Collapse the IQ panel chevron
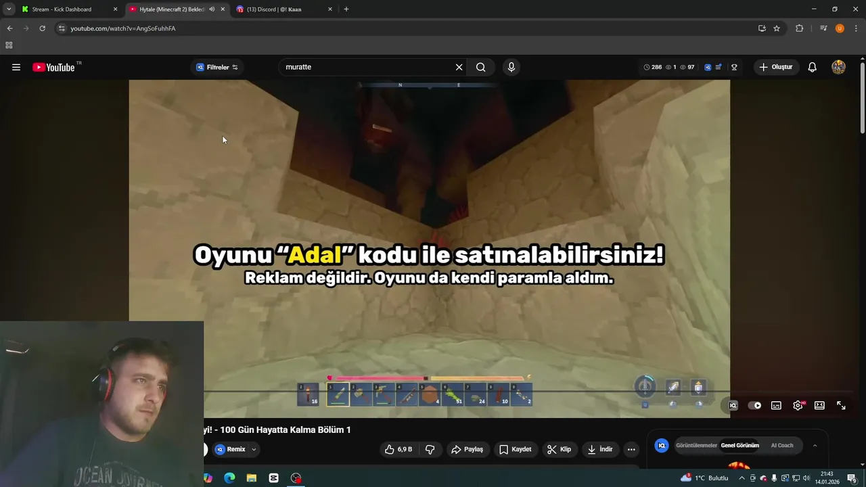 coord(815,445)
